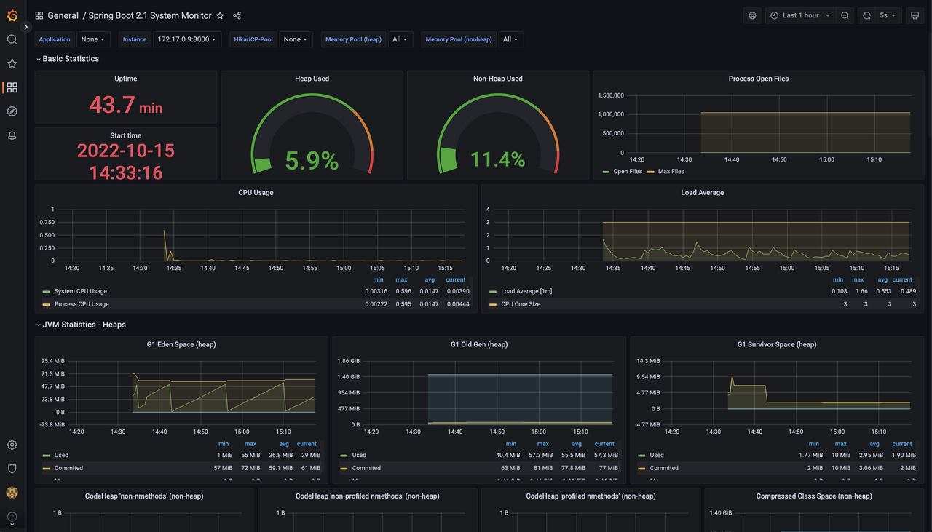Open the Process Open Files panel menu
Image resolution: width=932 pixels, height=532 pixels.
point(759,79)
